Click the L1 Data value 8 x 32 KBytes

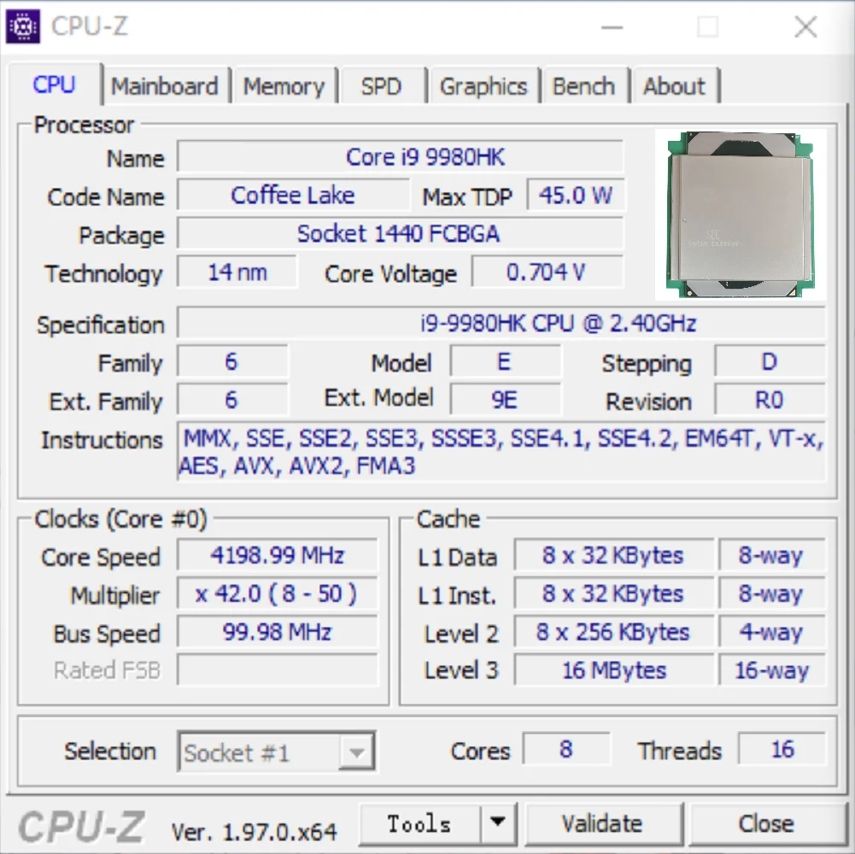pos(614,555)
